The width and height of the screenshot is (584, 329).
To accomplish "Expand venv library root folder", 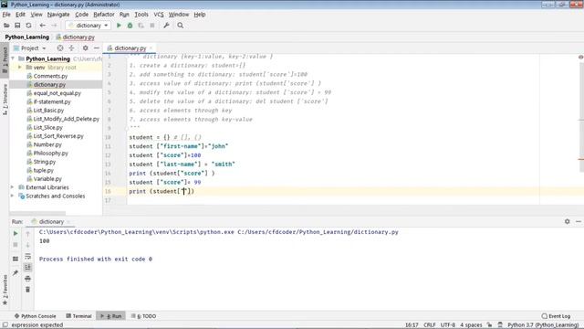I will click(20, 68).
